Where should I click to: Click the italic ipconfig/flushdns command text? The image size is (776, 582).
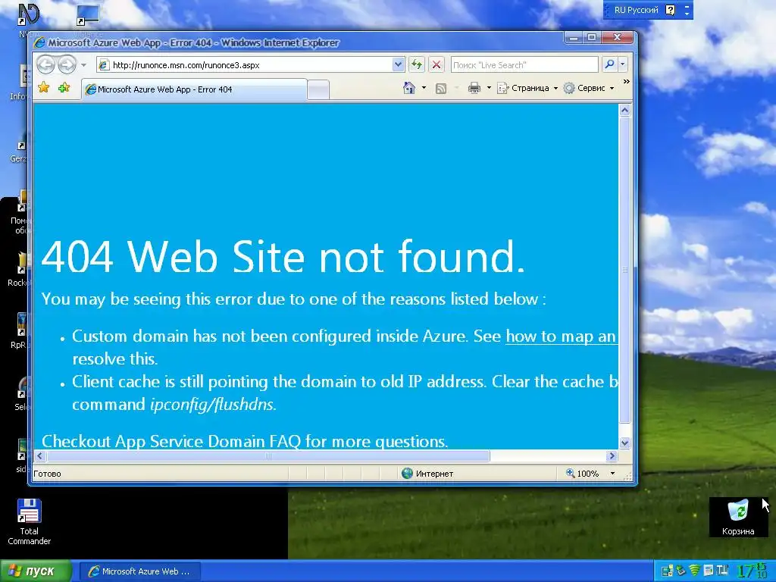point(212,405)
